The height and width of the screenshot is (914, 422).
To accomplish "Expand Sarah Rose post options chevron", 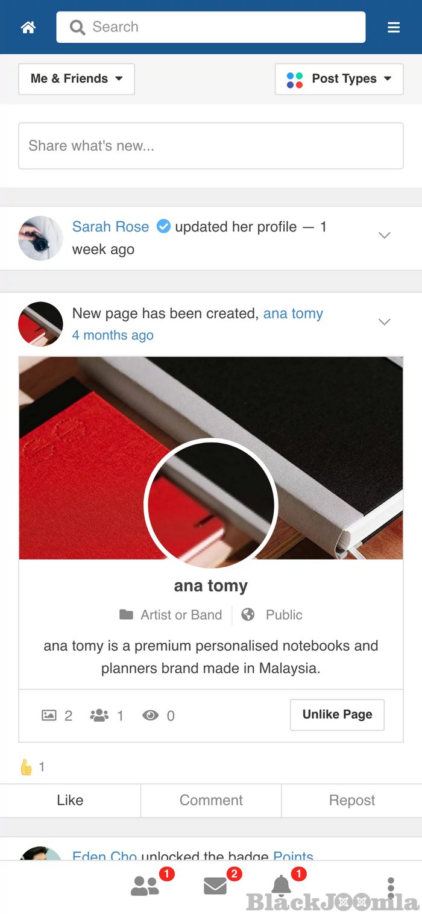I will [x=384, y=236].
